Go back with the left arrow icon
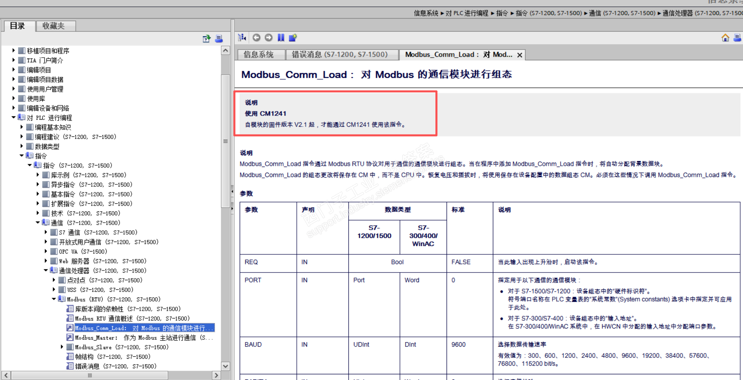The image size is (743, 380). (257, 37)
